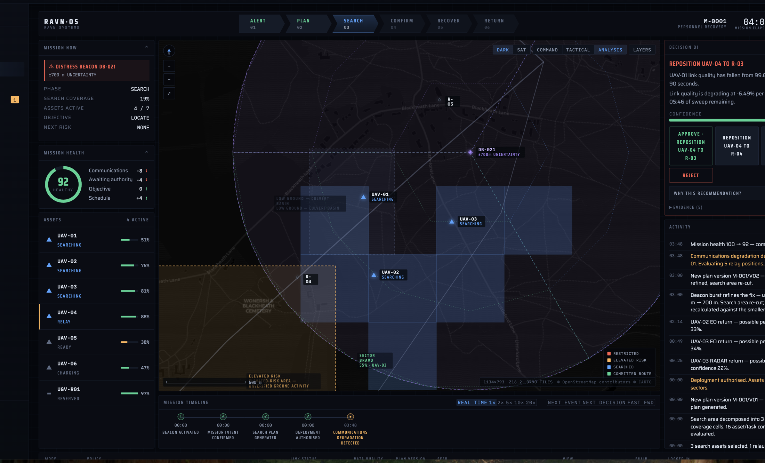Image resolution: width=765 pixels, height=463 pixels.
Task: Click the Beacon Activated timeline marker
Action: click(181, 417)
